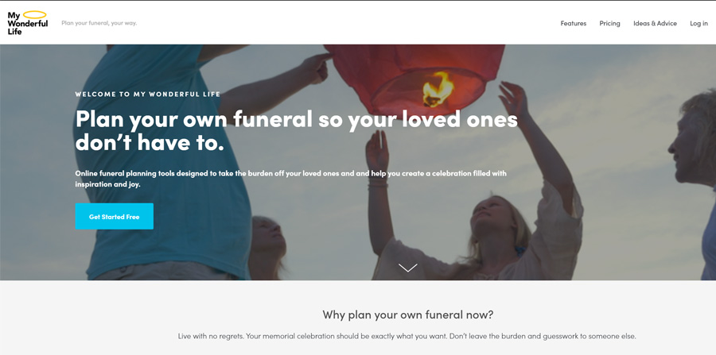Go to Ideas & Advice
The image size is (716, 355).
655,23
